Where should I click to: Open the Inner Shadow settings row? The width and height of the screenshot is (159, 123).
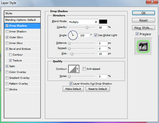22,31
